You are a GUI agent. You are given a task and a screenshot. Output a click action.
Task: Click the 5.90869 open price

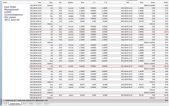pyautogui.click(x=82, y=32)
